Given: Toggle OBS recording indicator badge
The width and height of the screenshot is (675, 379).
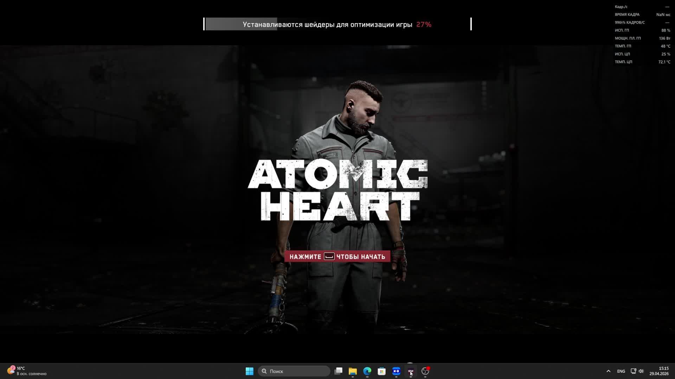Looking at the screenshot, I should click(428, 368).
